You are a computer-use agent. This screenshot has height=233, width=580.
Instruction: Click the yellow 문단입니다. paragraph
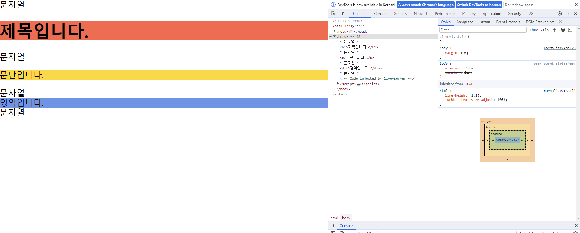pos(164,75)
